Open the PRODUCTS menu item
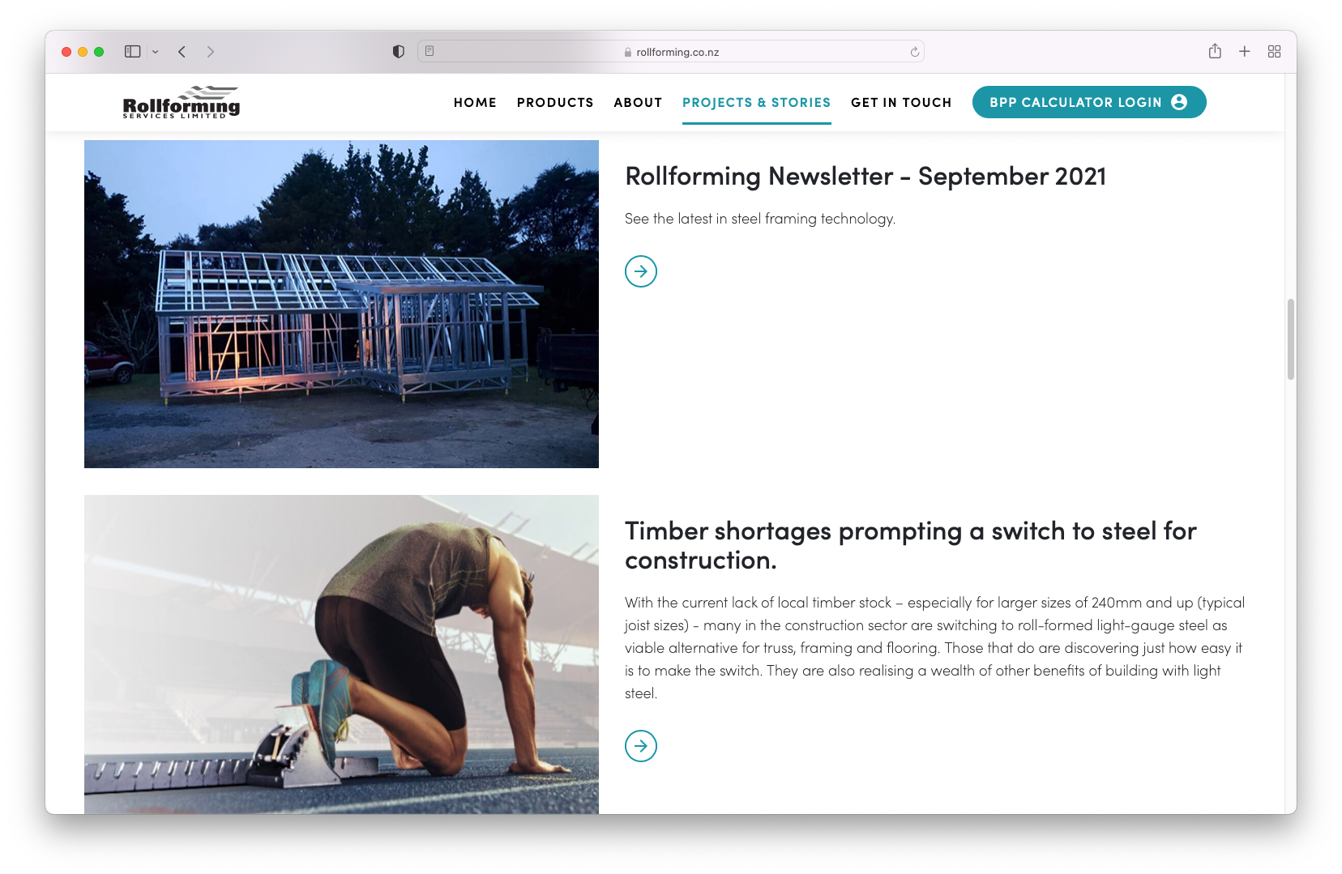The width and height of the screenshot is (1342, 874). click(555, 103)
